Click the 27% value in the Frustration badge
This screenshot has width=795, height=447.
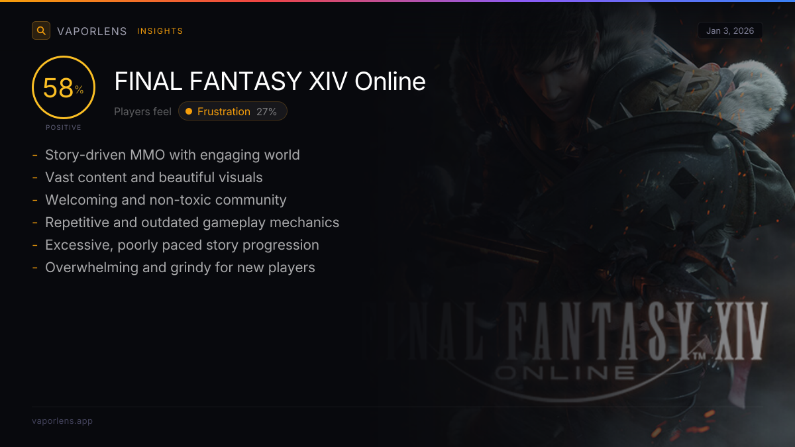[266, 111]
